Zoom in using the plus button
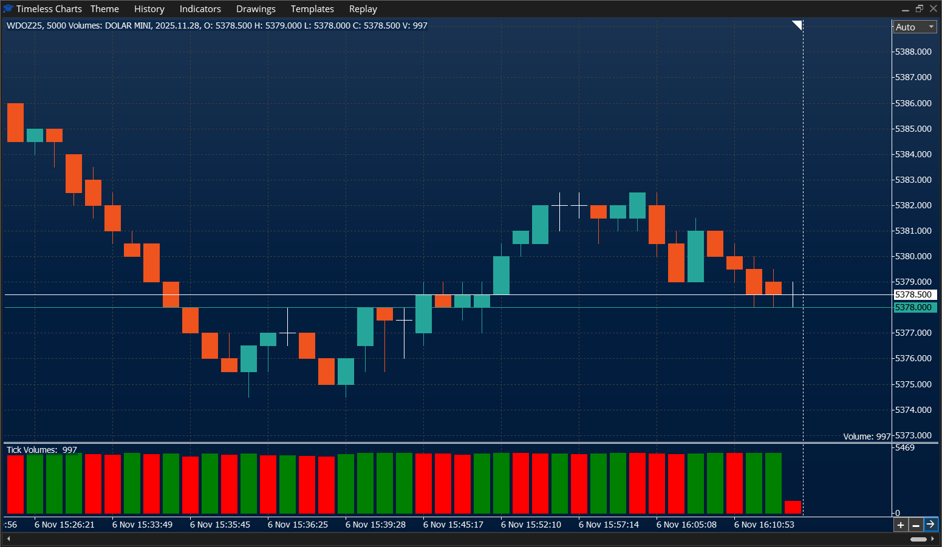Viewport: 942px width, 547px height. click(x=900, y=525)
